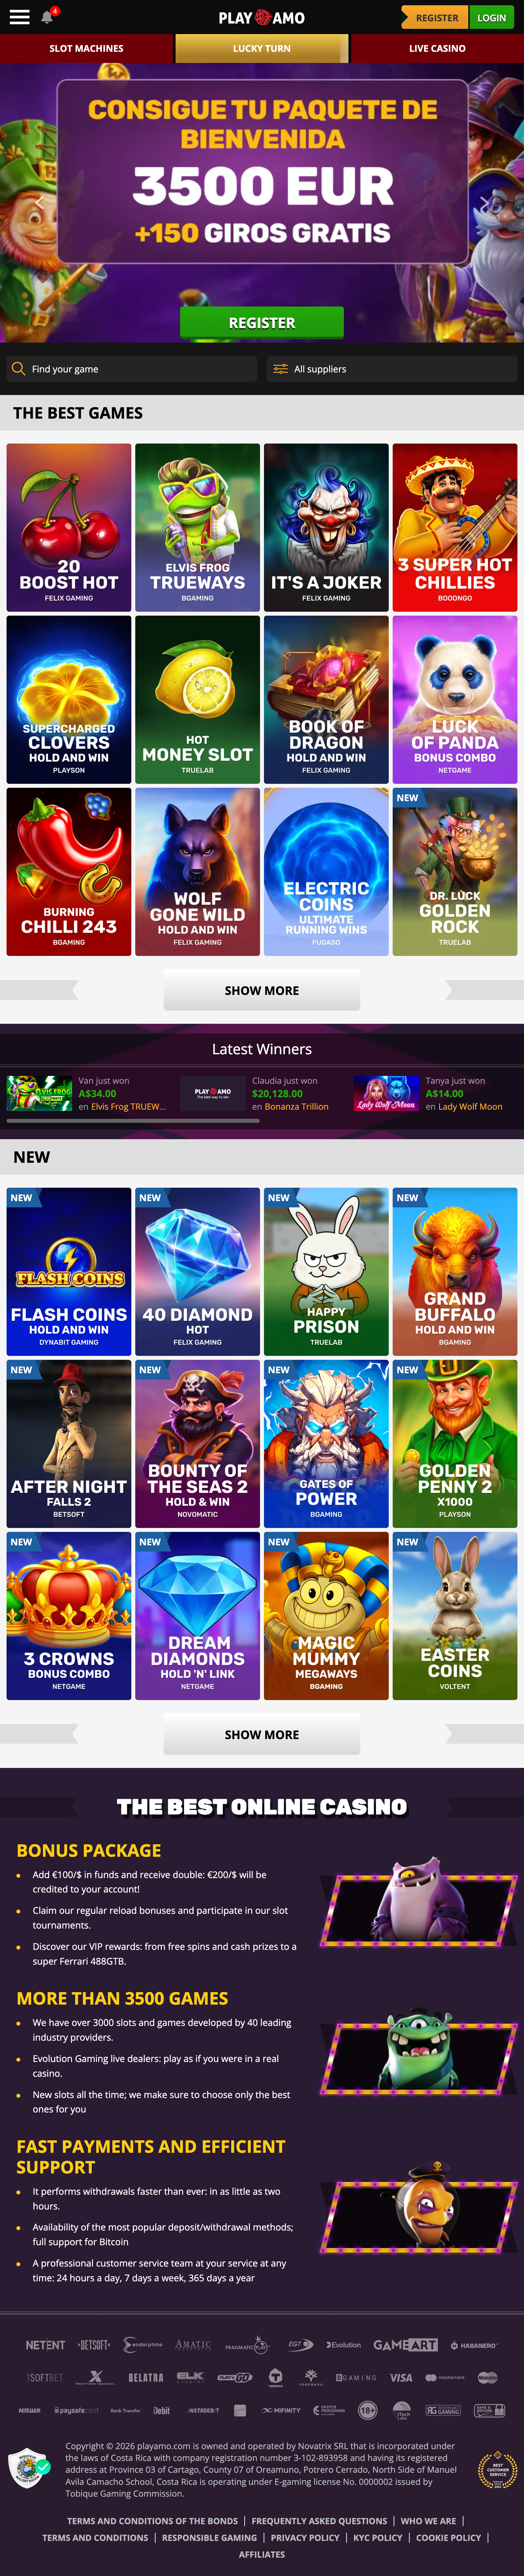The image size is (524, 2576).
Task: Click the suppliers filter sliders icon
Action: click(280, 369)
